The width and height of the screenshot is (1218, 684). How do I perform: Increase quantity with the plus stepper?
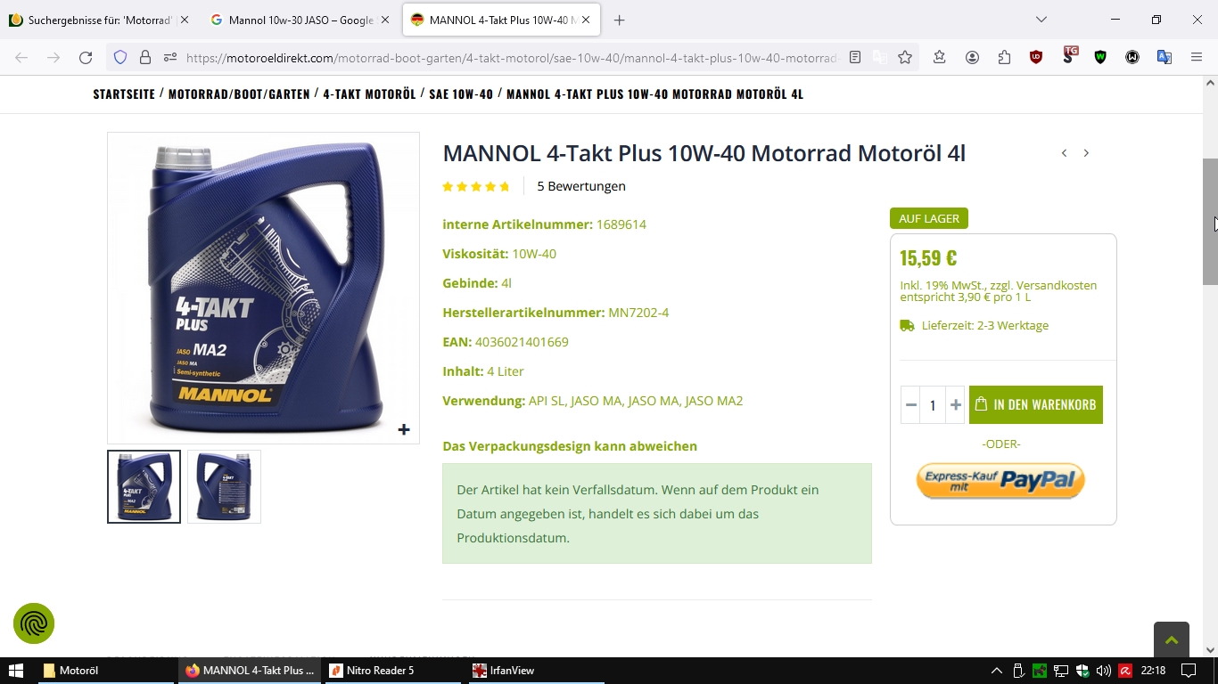(x=955, y=405)
